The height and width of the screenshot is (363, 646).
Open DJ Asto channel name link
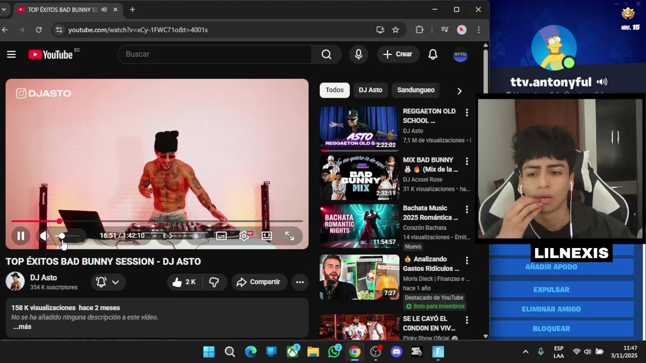point(43,277)
